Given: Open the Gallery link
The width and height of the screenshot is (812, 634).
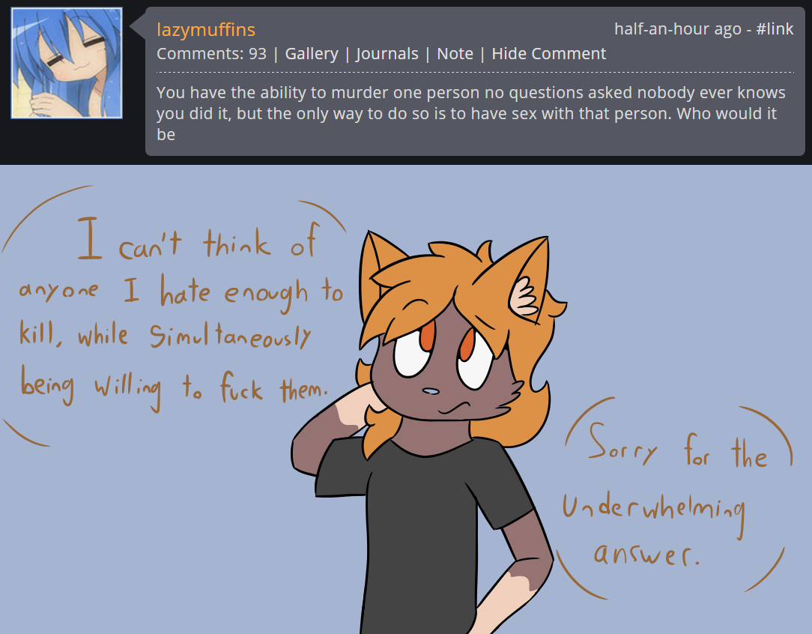Looking at the screenshot, I should click(311, 54).
